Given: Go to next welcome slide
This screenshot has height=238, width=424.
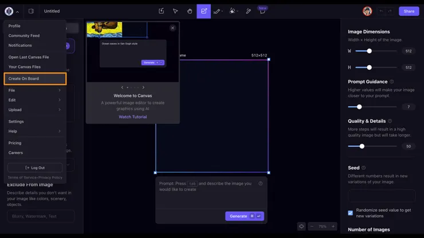Looking at the screenshot, I should [x=143, y=88].
